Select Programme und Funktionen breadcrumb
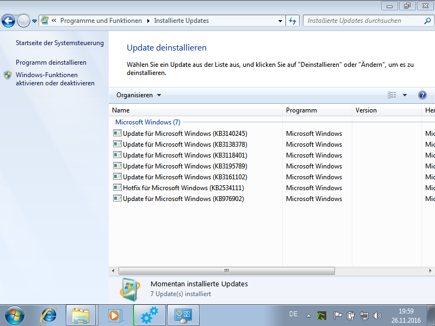The image size is (435, 326). coord(101,21)
